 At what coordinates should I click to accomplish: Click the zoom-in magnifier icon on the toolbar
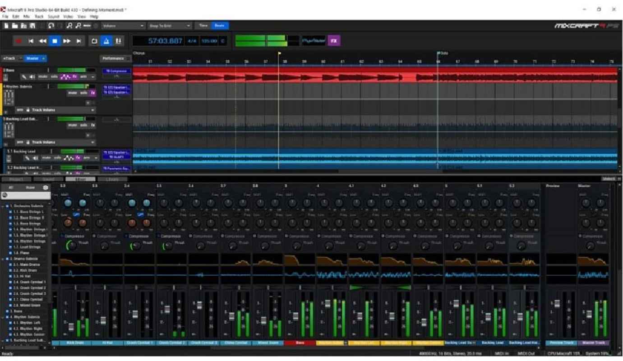(70, 26)
